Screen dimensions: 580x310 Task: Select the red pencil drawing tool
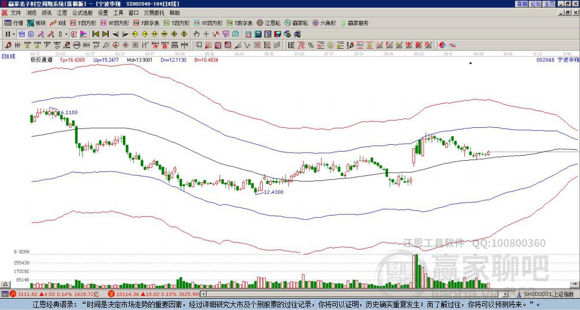click(x=7, y=45)
